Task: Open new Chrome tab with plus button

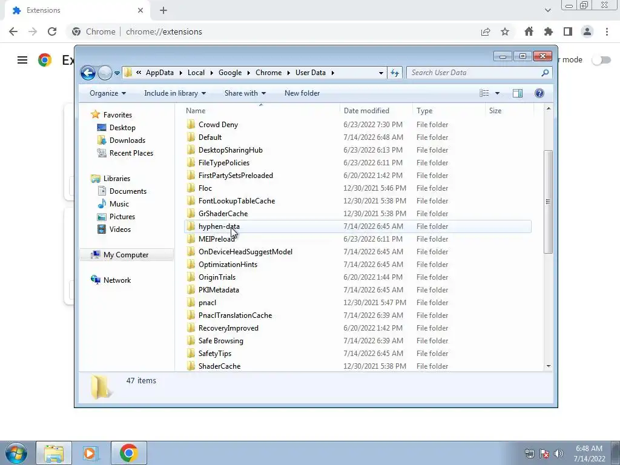Action: pos(163,10)
